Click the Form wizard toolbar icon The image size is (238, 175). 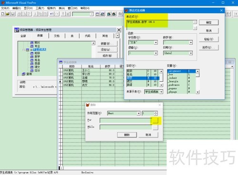tap(109, 14)
